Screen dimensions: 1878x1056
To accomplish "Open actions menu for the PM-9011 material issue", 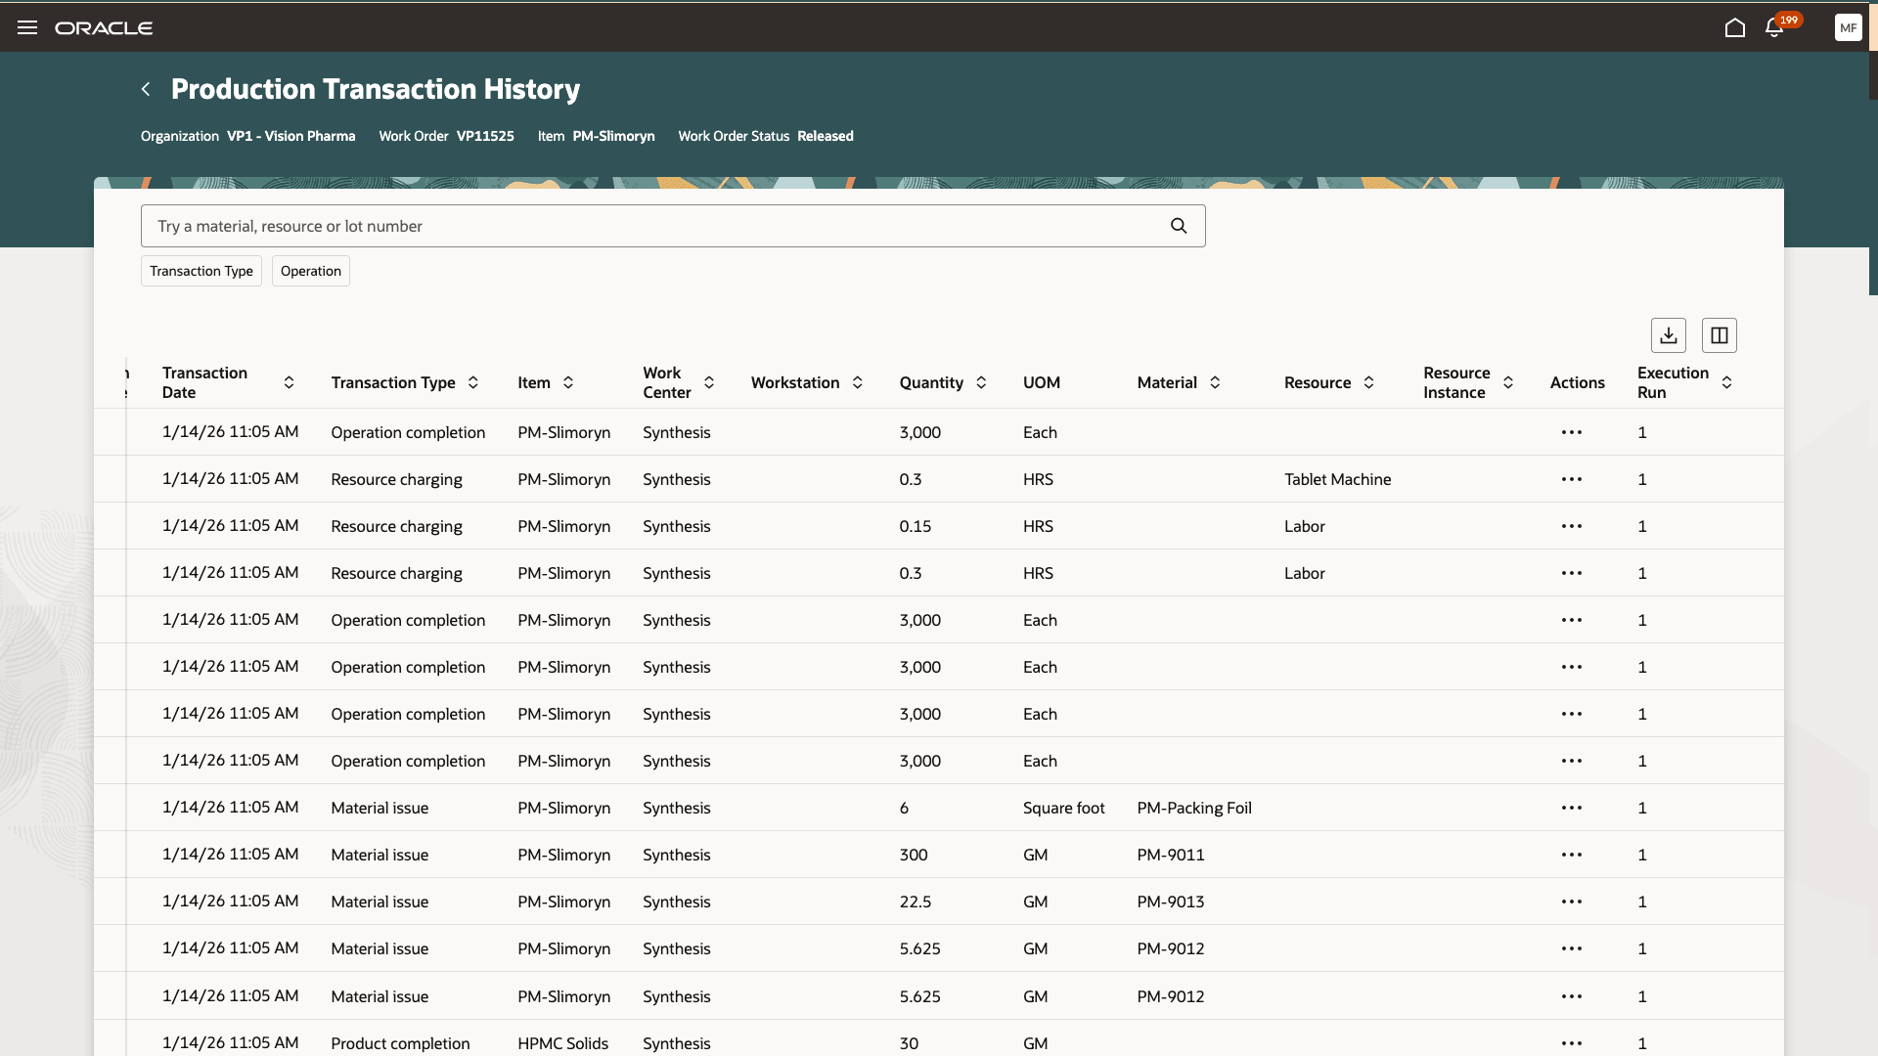I will coord(1571,855).
